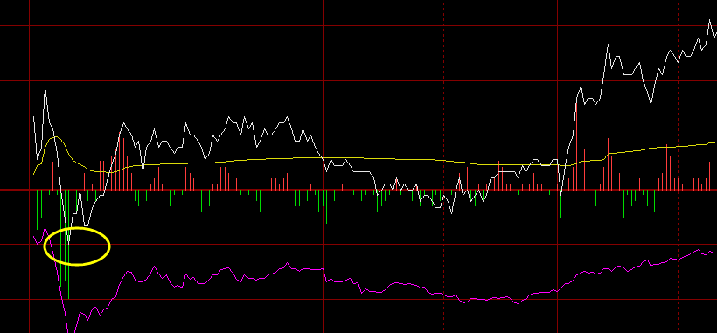Click the hump of the yellow average line

coord(55,137)
